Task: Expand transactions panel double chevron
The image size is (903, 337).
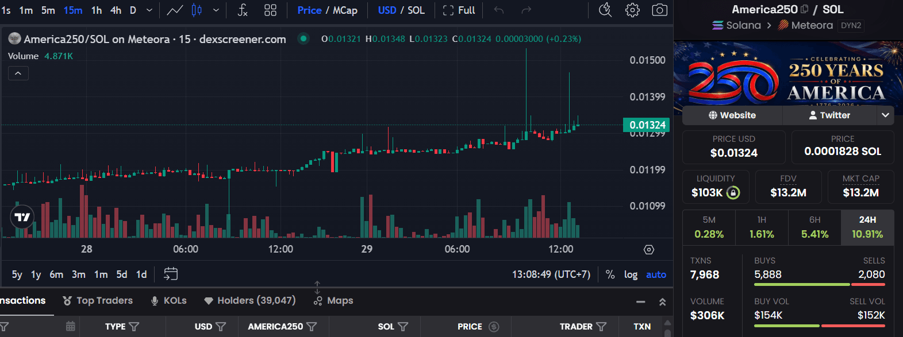Action: point(662,302)
